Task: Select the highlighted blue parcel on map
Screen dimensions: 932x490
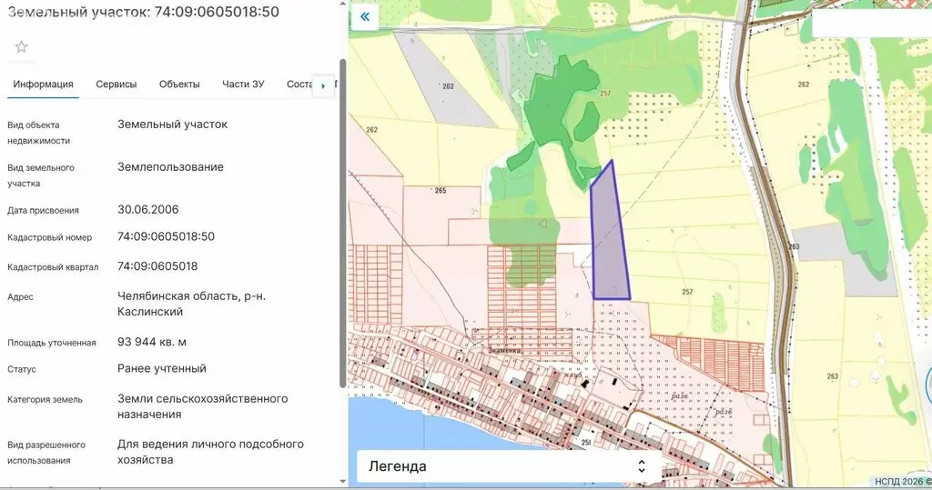Action: coord(610,237)
